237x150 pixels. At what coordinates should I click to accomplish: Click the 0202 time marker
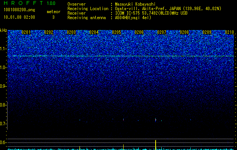tap(49, 32)
